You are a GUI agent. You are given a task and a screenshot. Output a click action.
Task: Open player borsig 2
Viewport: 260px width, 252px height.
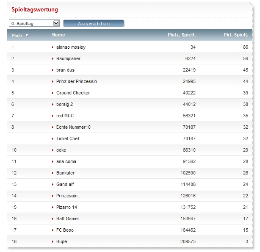pyautogui.click(x=64, y=104)
